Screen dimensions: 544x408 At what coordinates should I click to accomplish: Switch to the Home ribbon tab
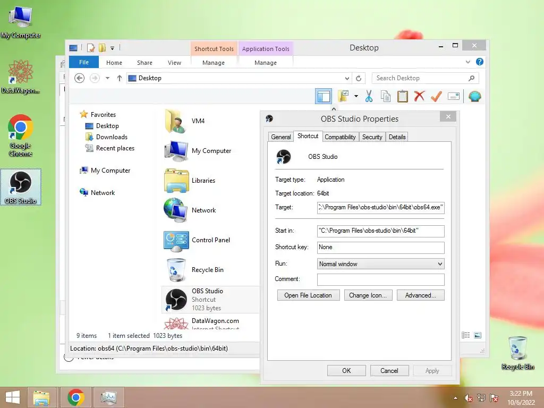pyautogui.click(x=114, y=63)
